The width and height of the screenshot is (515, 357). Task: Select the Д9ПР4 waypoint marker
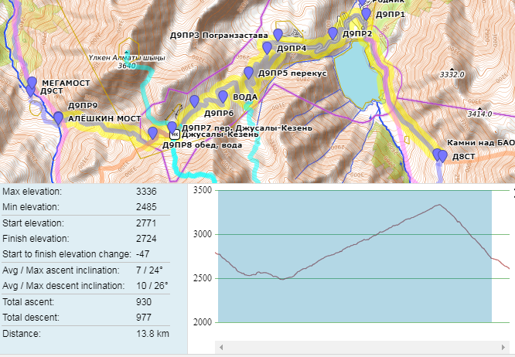[x=267, y=48]
